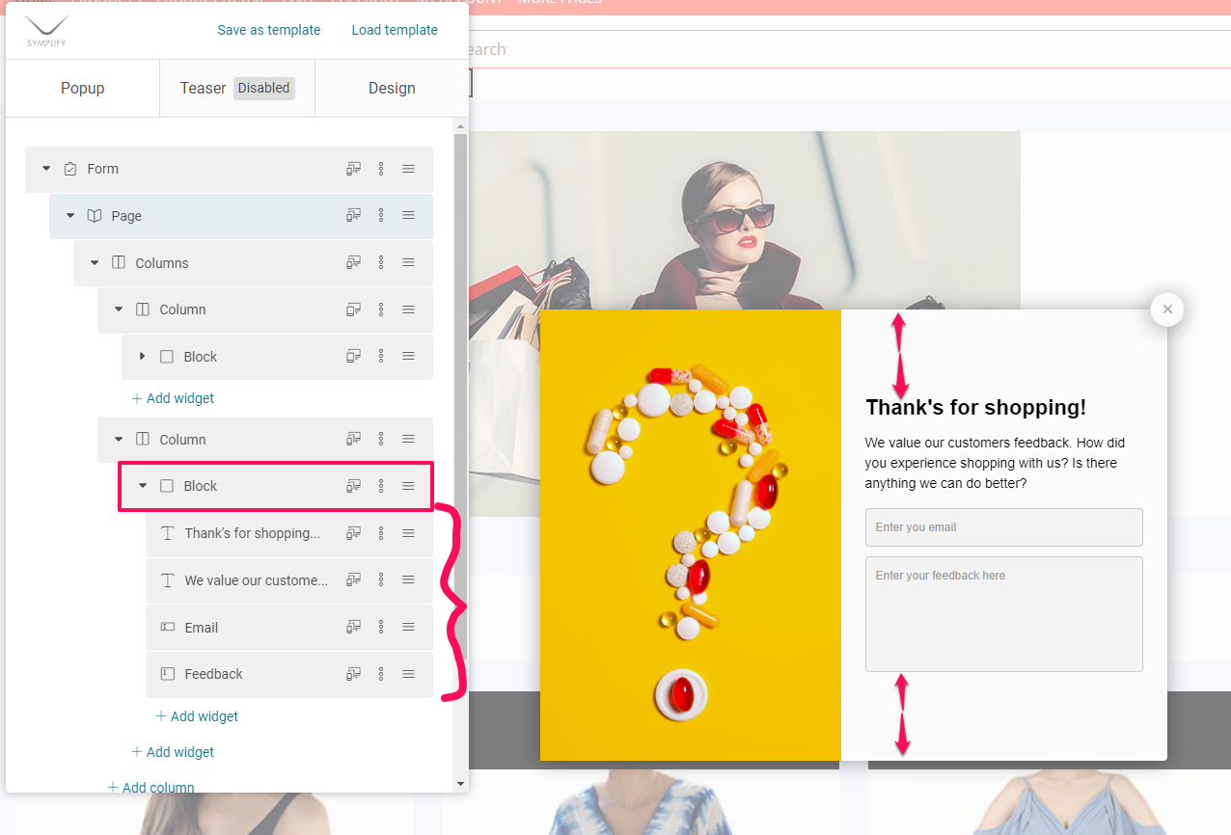
Task: Open the responsive device settings for the Form row
Action: tap(352, 168)
